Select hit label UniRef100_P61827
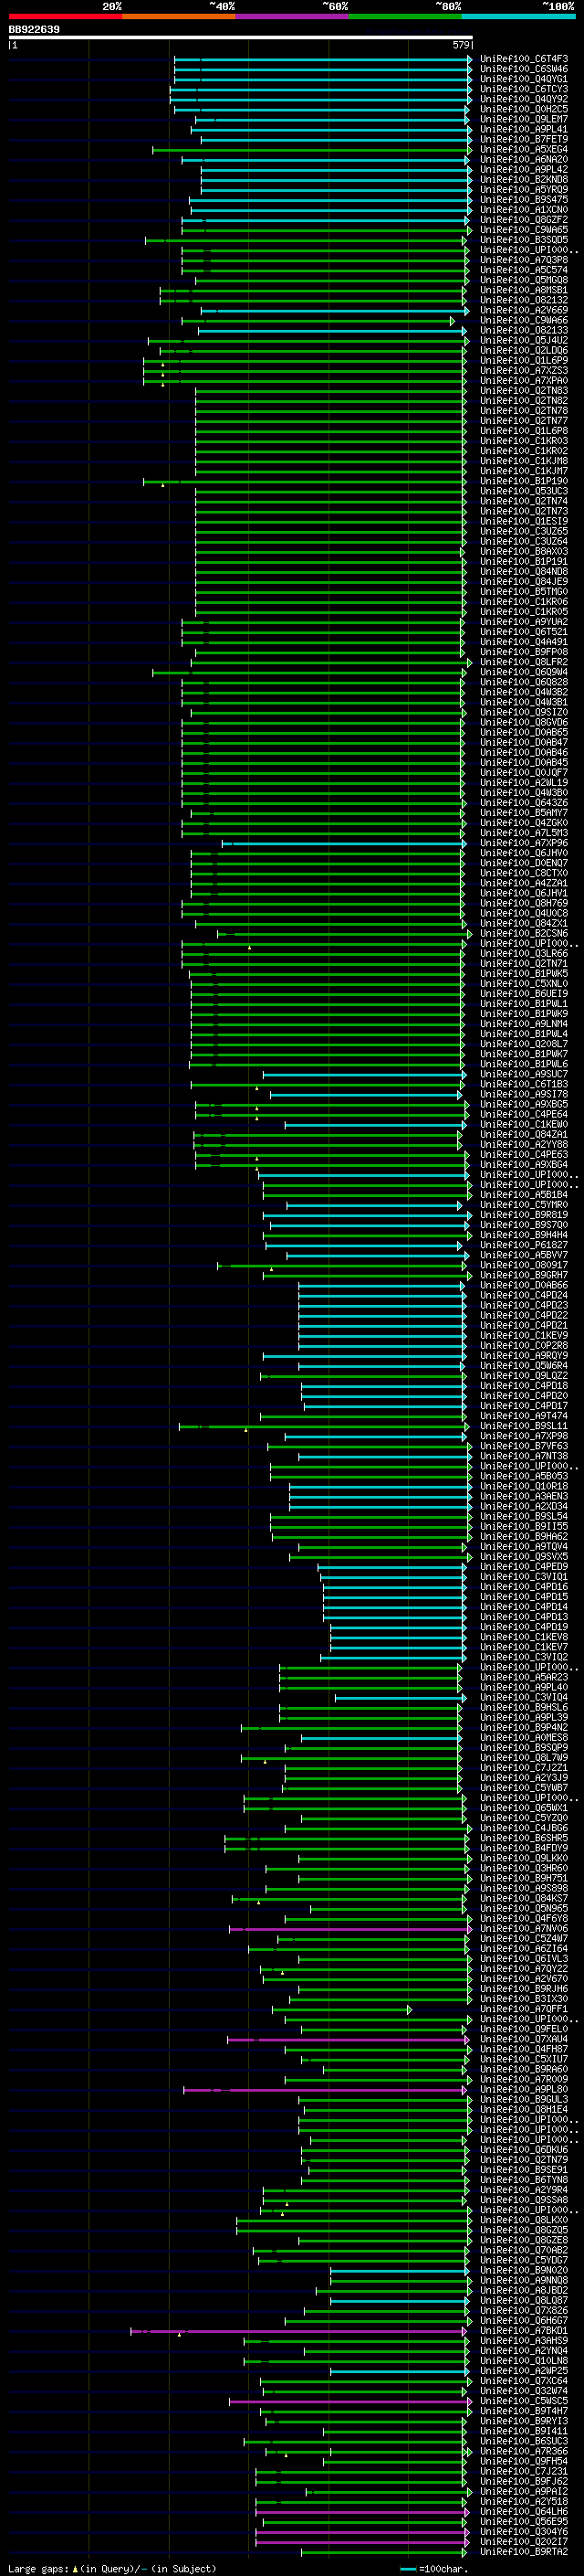Viewport: 584px width, 2576px height. coord(524,1245)
